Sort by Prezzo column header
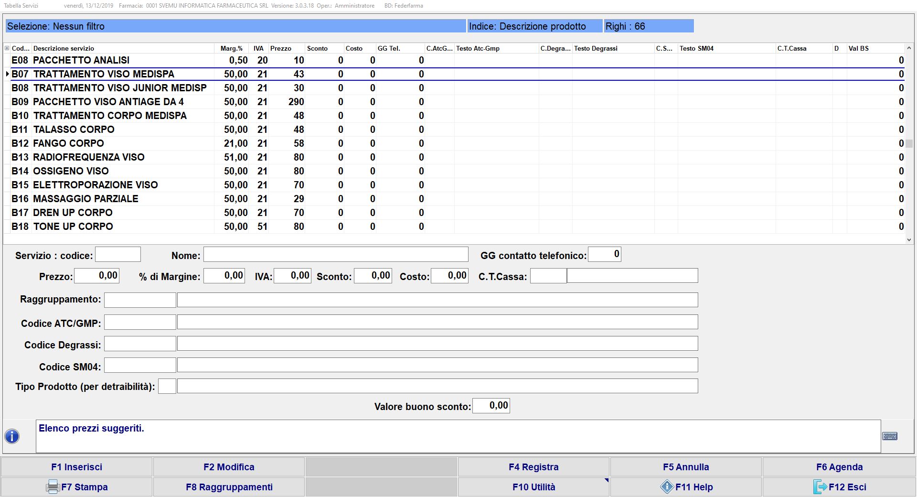This screenshot has width=917, height=497. point(280,48)
